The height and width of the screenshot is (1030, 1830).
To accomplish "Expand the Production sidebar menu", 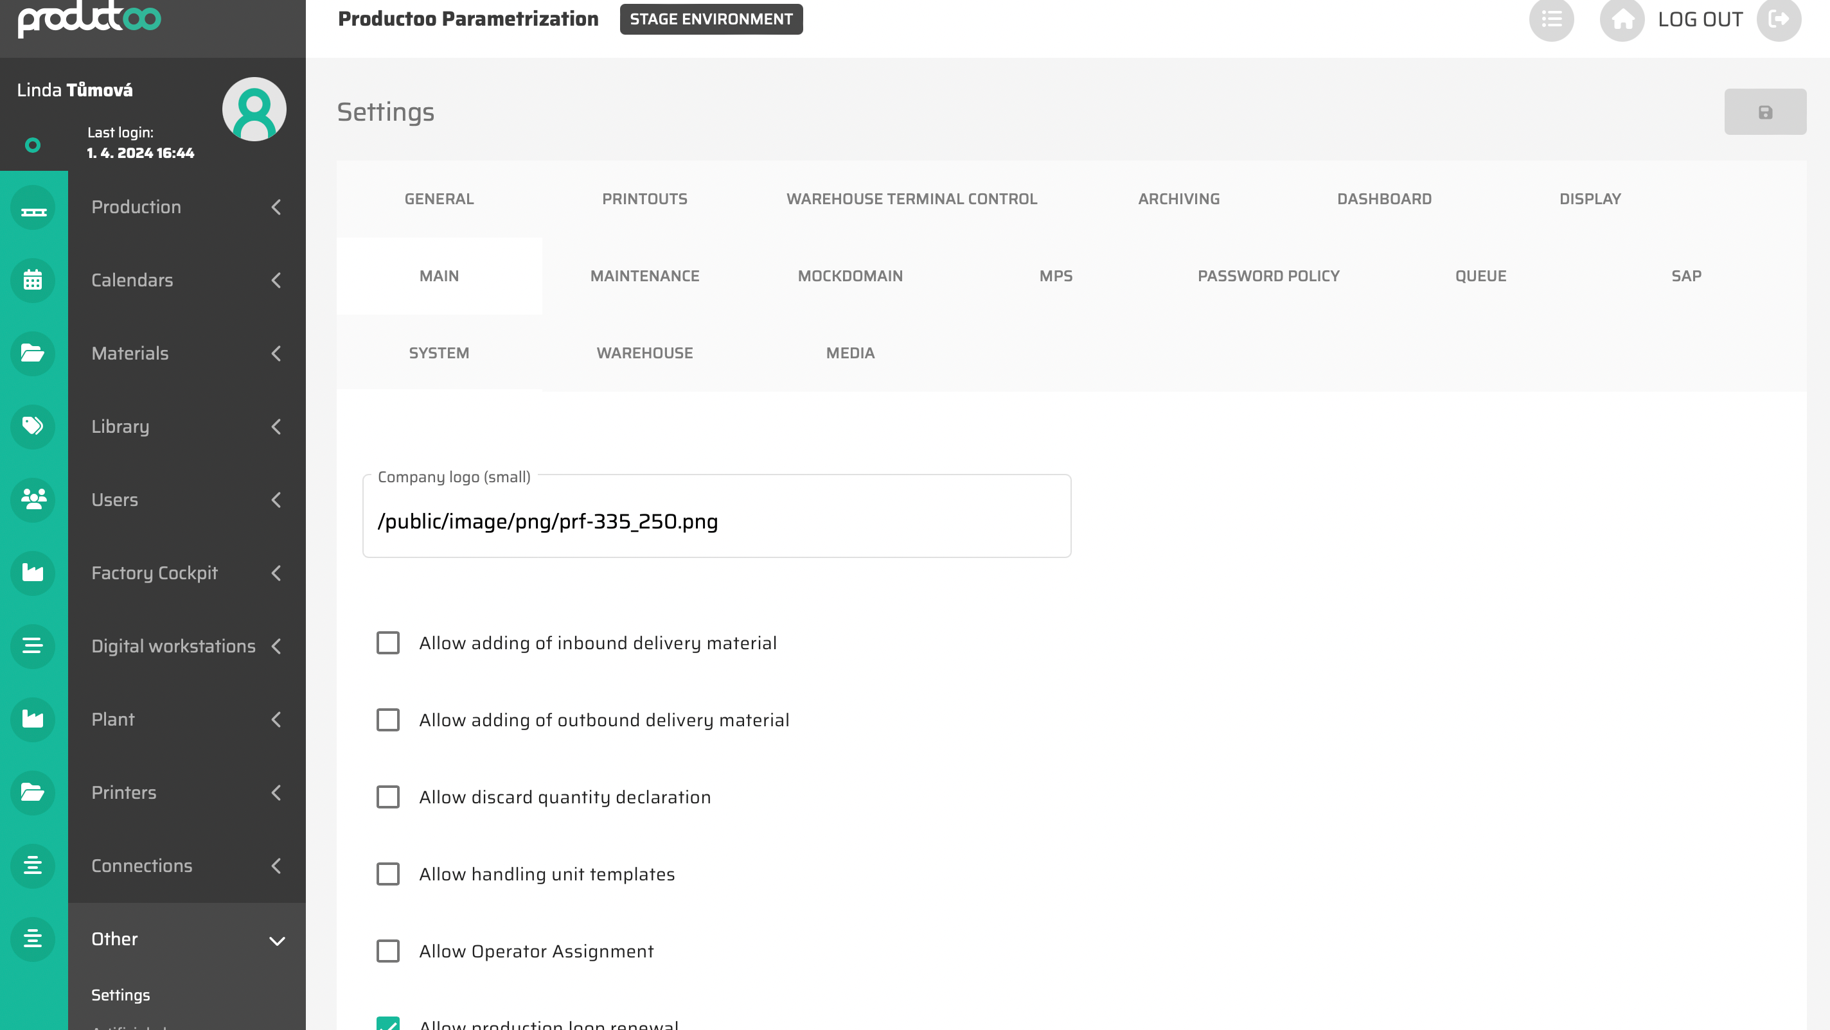I will tap(186, 207).
